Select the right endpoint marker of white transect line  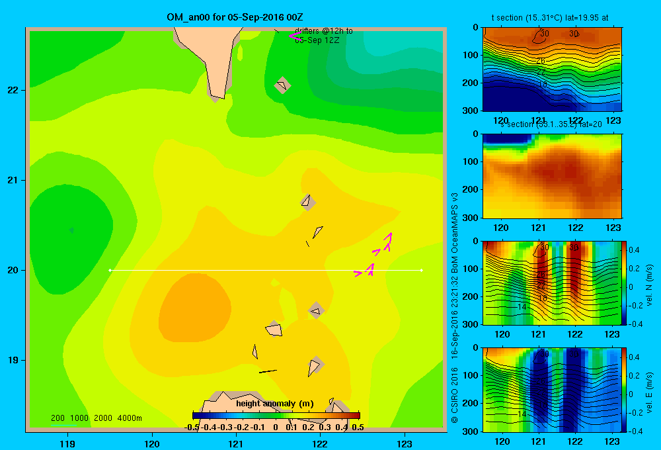coord(421,270)
